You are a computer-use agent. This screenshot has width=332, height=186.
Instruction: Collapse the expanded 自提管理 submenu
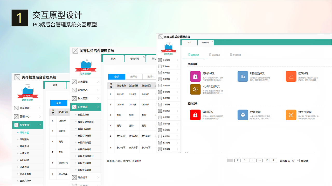click(97, 107)
